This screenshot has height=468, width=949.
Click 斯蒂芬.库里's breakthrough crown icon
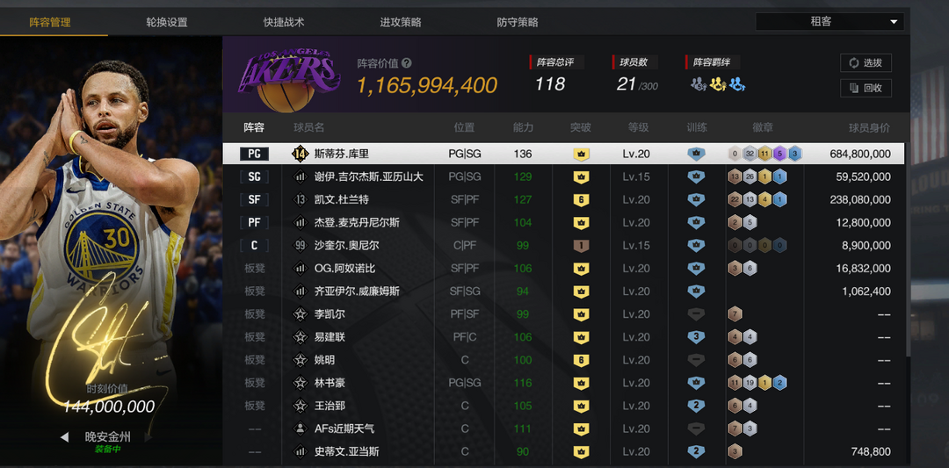click(581, 155)
